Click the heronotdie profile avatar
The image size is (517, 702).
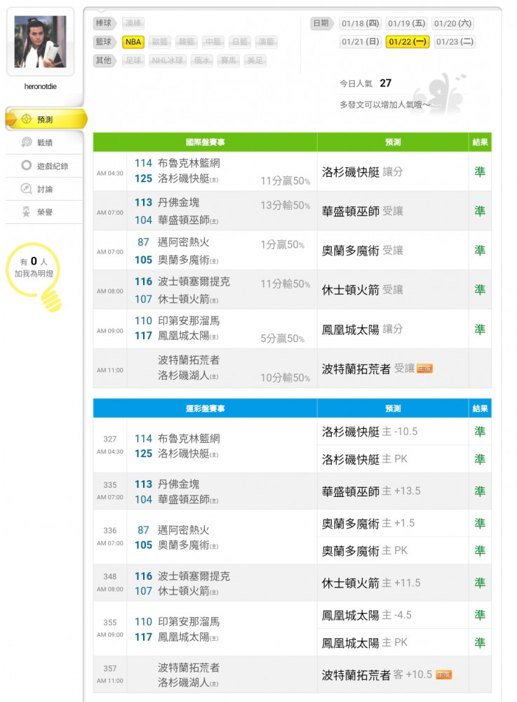point(40,41)
